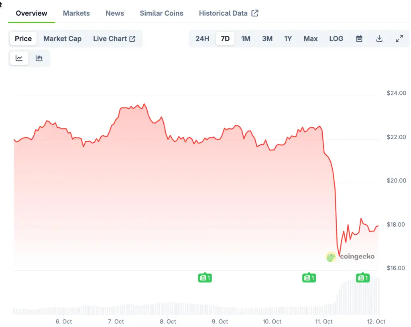Select the line chart view icon

[19, 58]
